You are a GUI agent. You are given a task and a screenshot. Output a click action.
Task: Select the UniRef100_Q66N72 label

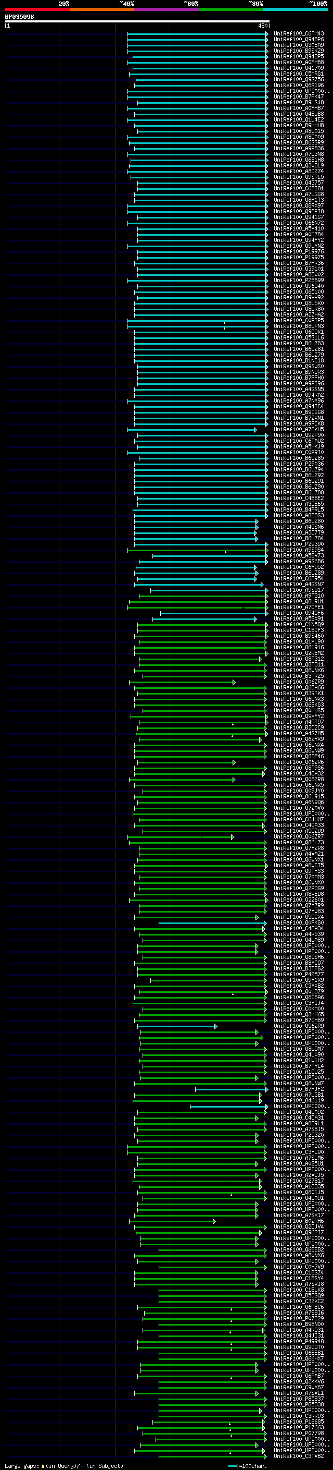[x=299, y=223]
